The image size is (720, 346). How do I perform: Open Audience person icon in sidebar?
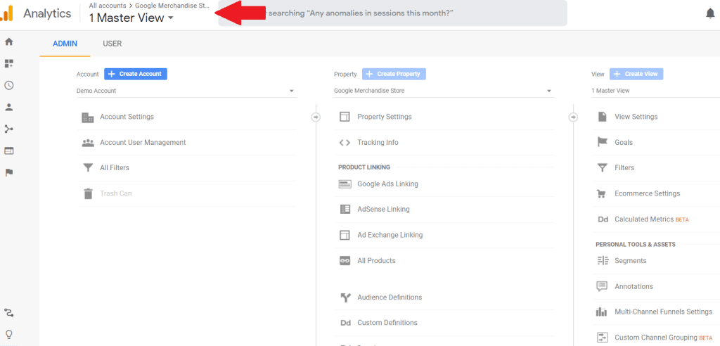pos(8,107)
